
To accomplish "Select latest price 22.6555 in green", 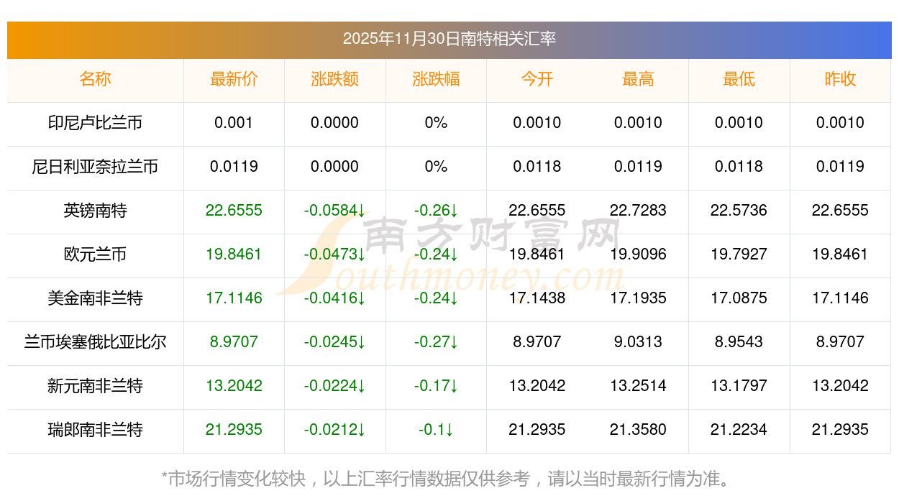I will (234, 211).
